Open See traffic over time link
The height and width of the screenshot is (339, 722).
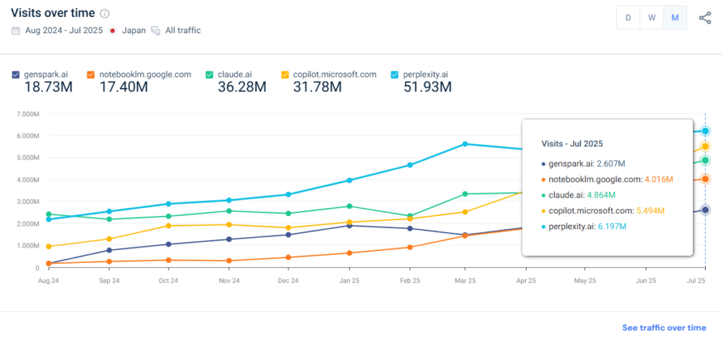[x=664, y=328]
